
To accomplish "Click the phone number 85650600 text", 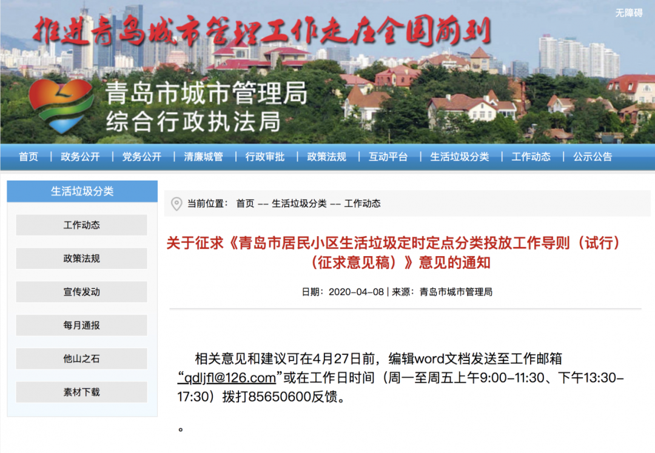I will coord(280,397).
